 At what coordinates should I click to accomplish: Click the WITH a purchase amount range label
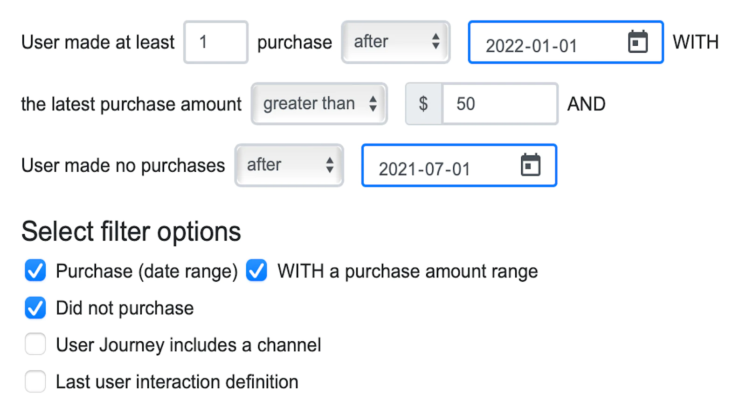(408, 271)
